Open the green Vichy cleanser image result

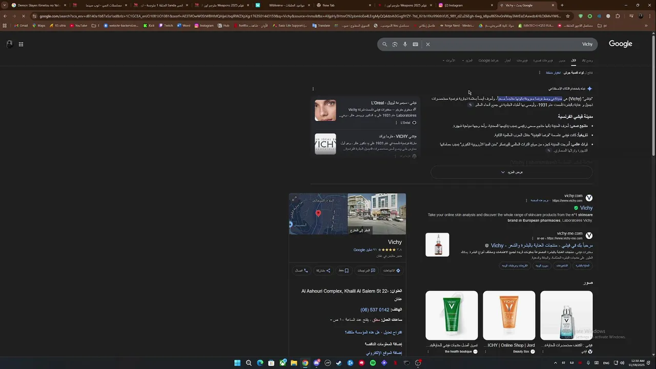(x=452, y=316)
